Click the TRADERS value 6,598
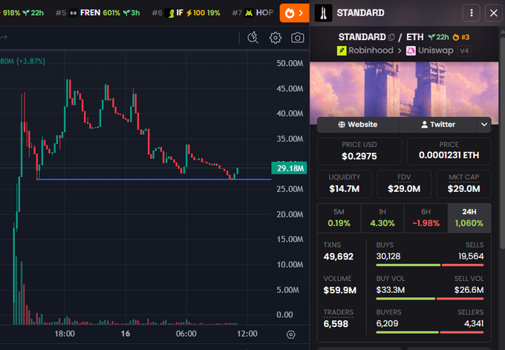 pyautogui.click(x=336, y=324)
